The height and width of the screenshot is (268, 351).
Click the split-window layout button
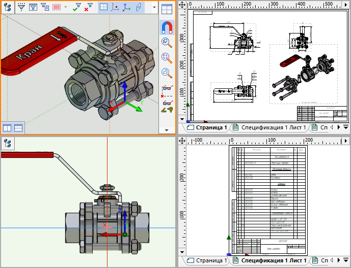(18, 128)
